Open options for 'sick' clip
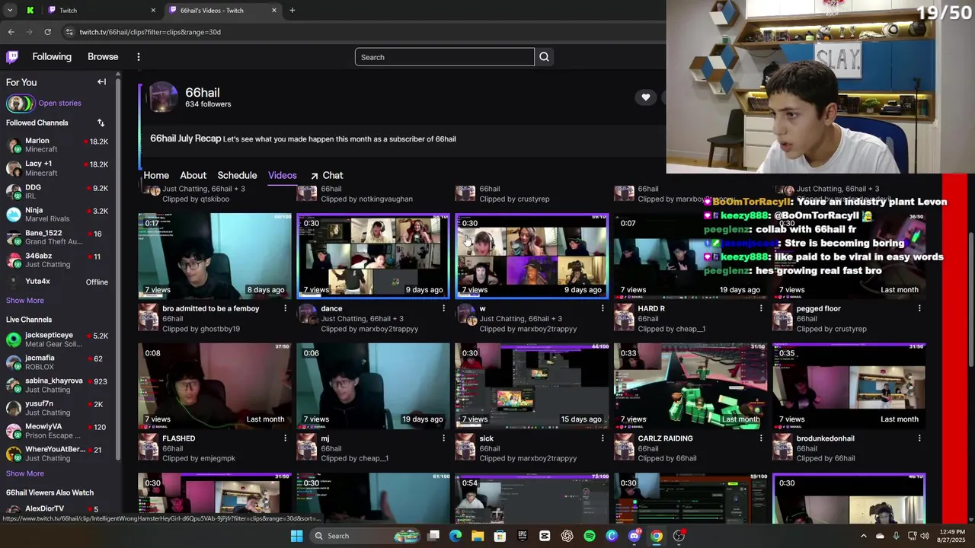The image size is (975, 548). tap(602, 438)
